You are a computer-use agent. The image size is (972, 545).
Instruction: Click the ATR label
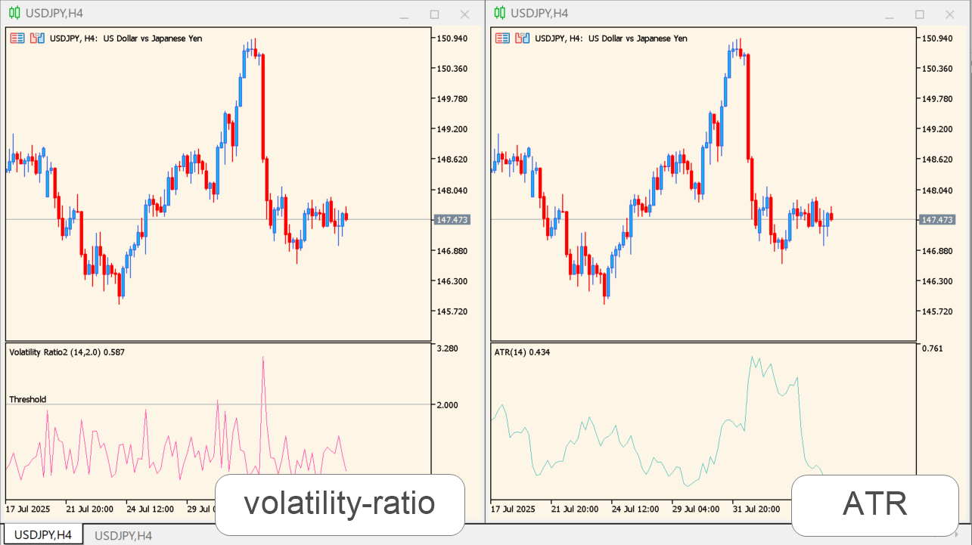click(x=874, y=503)
